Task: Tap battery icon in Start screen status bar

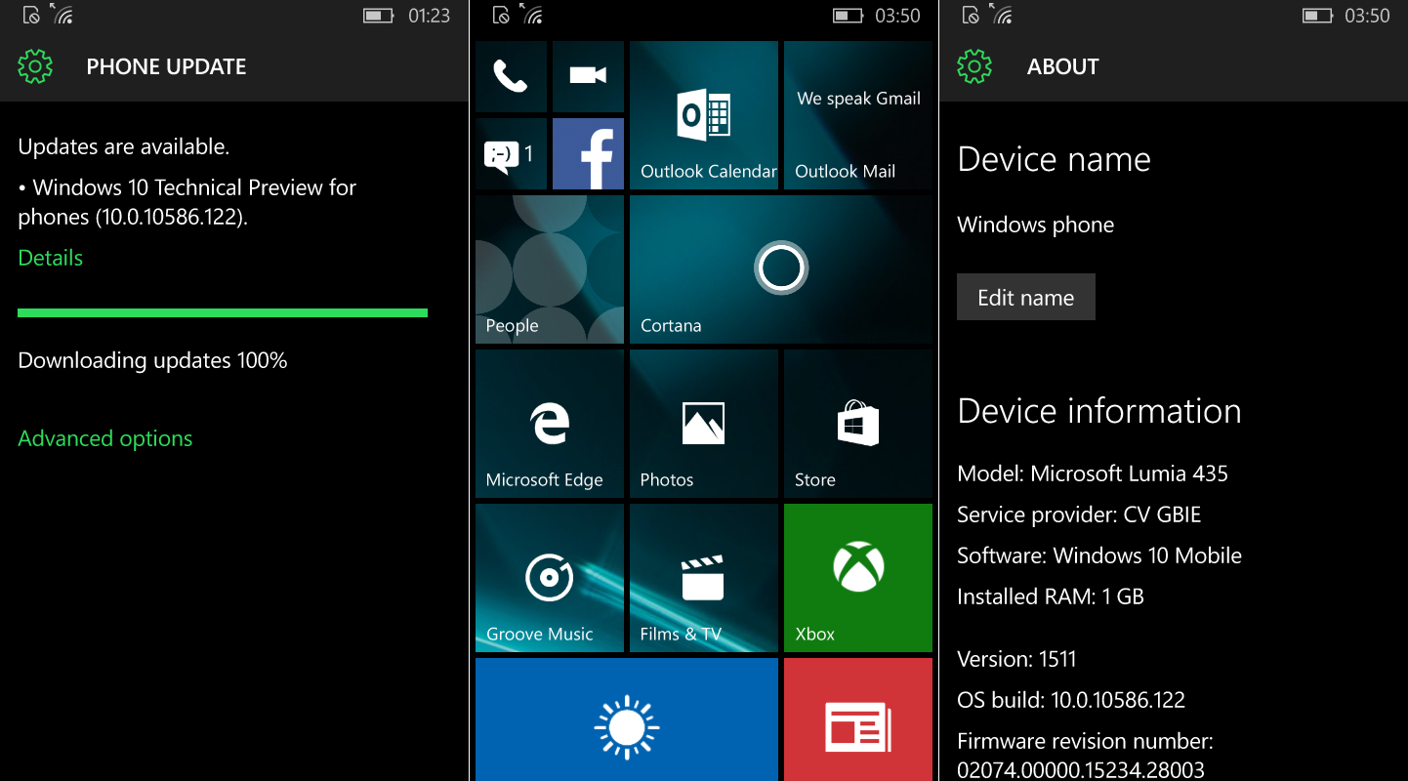Action: coord(848,16)
